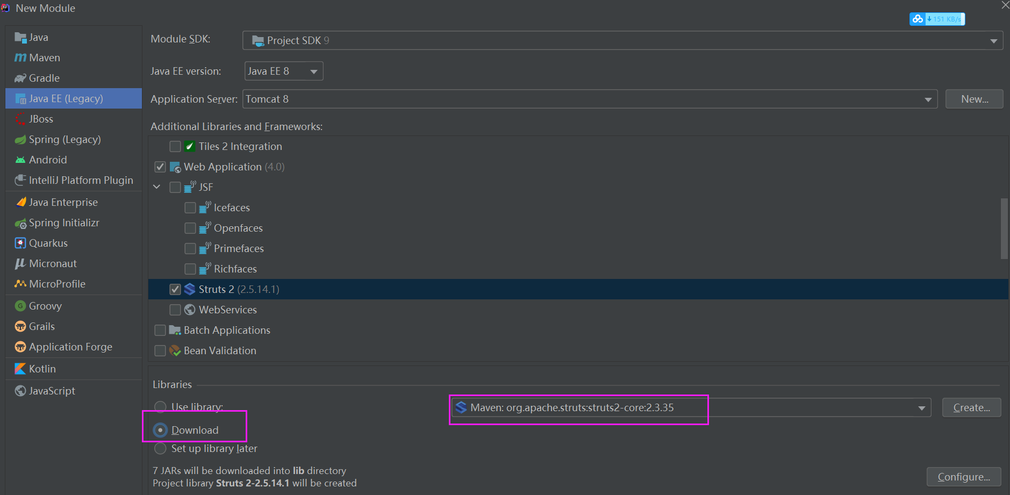Select the Grails module type
The height and width of the screenshot is (495, 1010).
click(x=41, y=326)
